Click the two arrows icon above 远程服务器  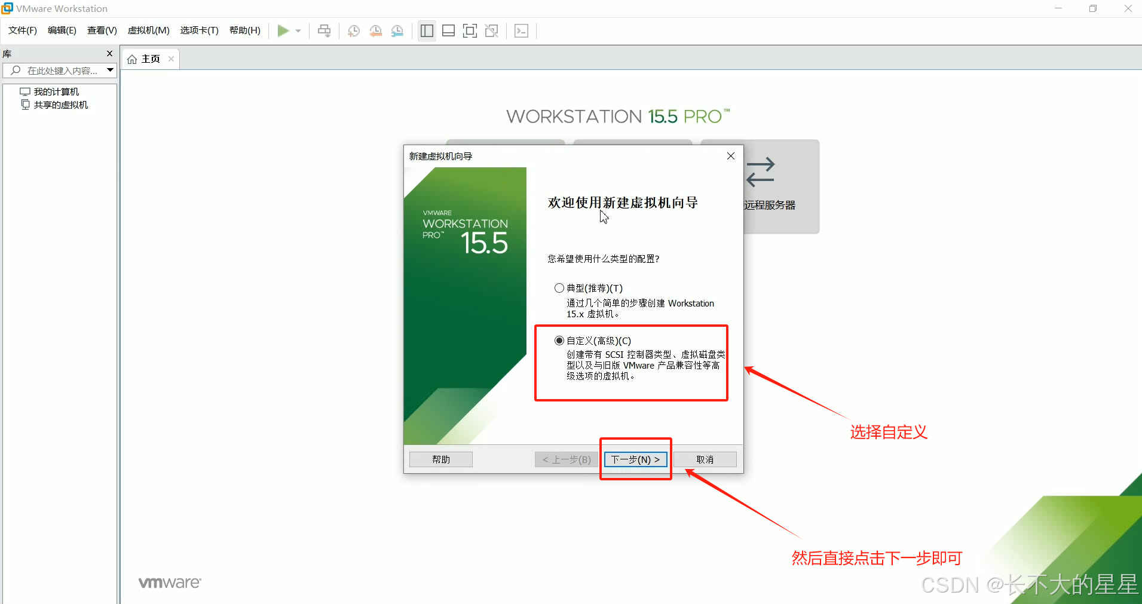point(761,172)
